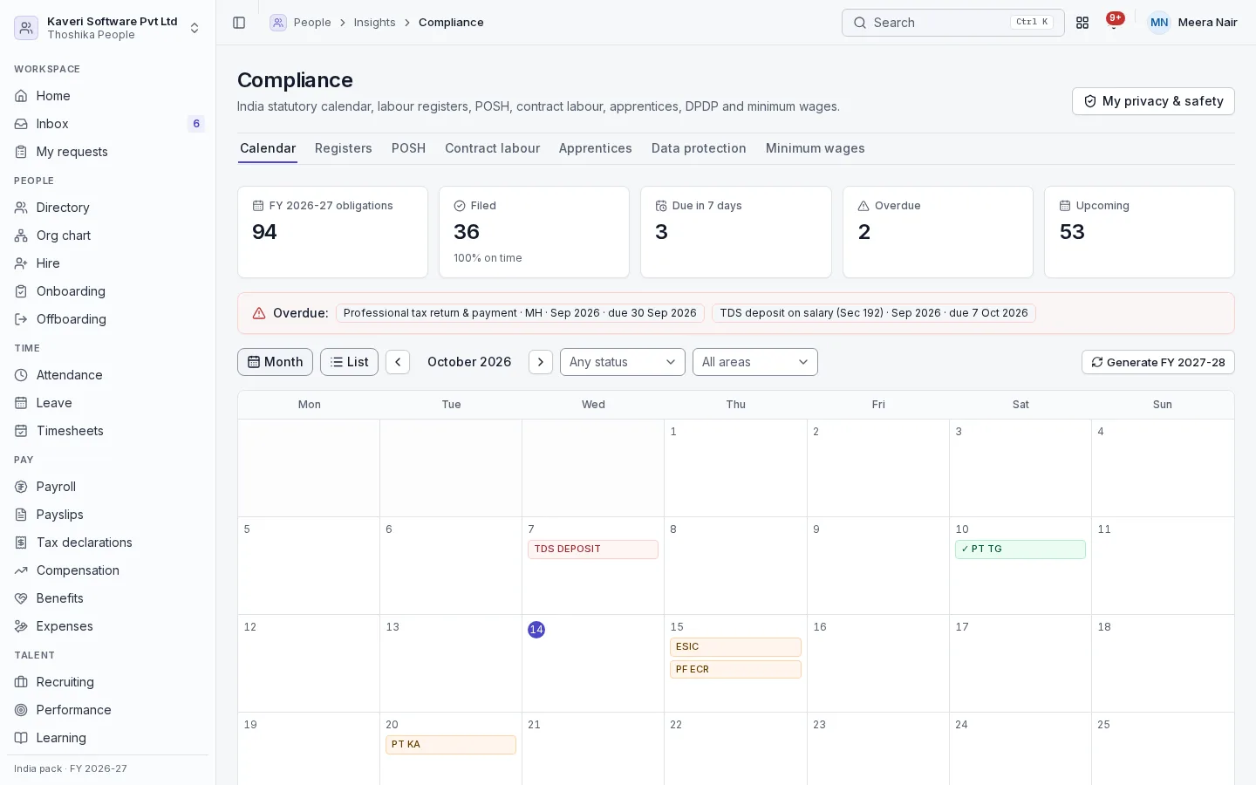
Task: Click the Attendance clock icon
Action: point(21,375)
